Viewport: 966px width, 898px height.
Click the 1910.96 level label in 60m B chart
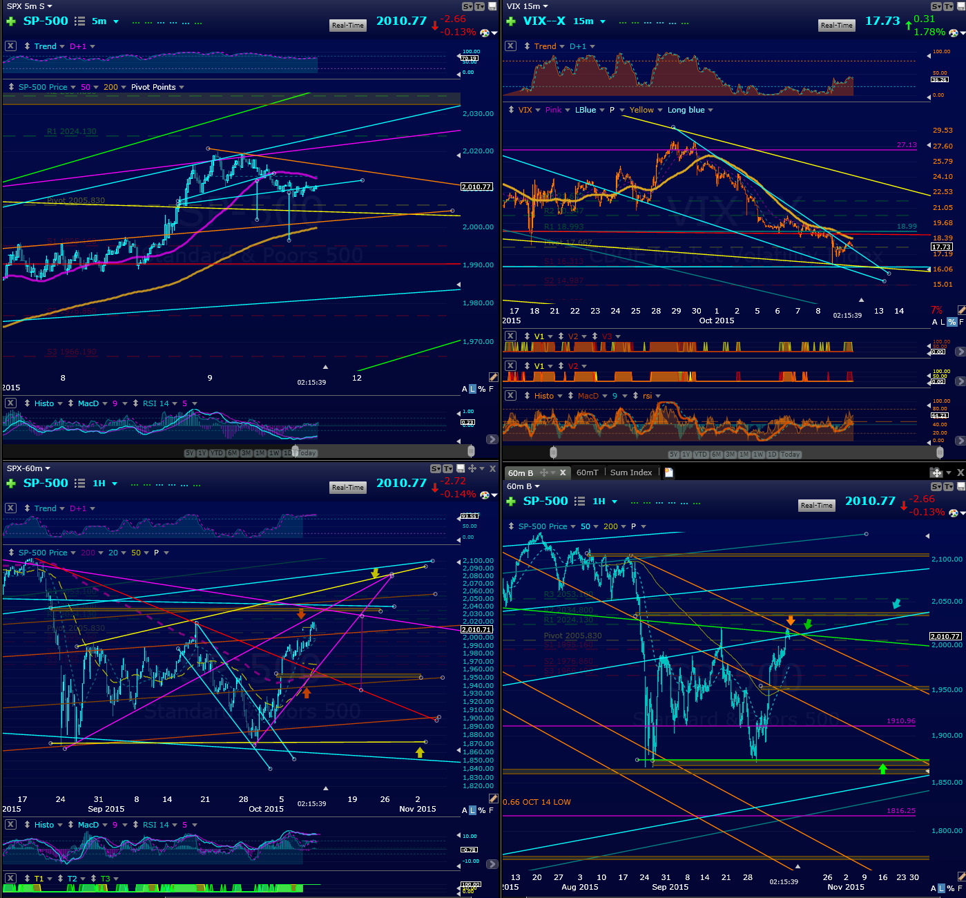pos(901,721)
